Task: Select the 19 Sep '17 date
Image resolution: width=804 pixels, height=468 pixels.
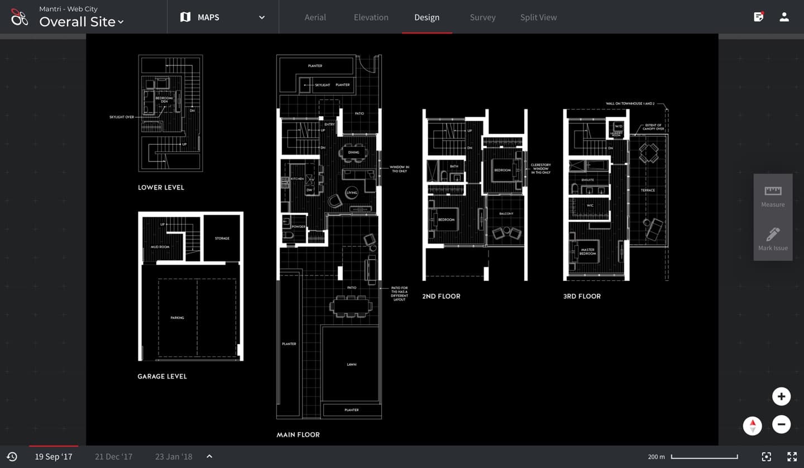Action: (x=54, y=457)
